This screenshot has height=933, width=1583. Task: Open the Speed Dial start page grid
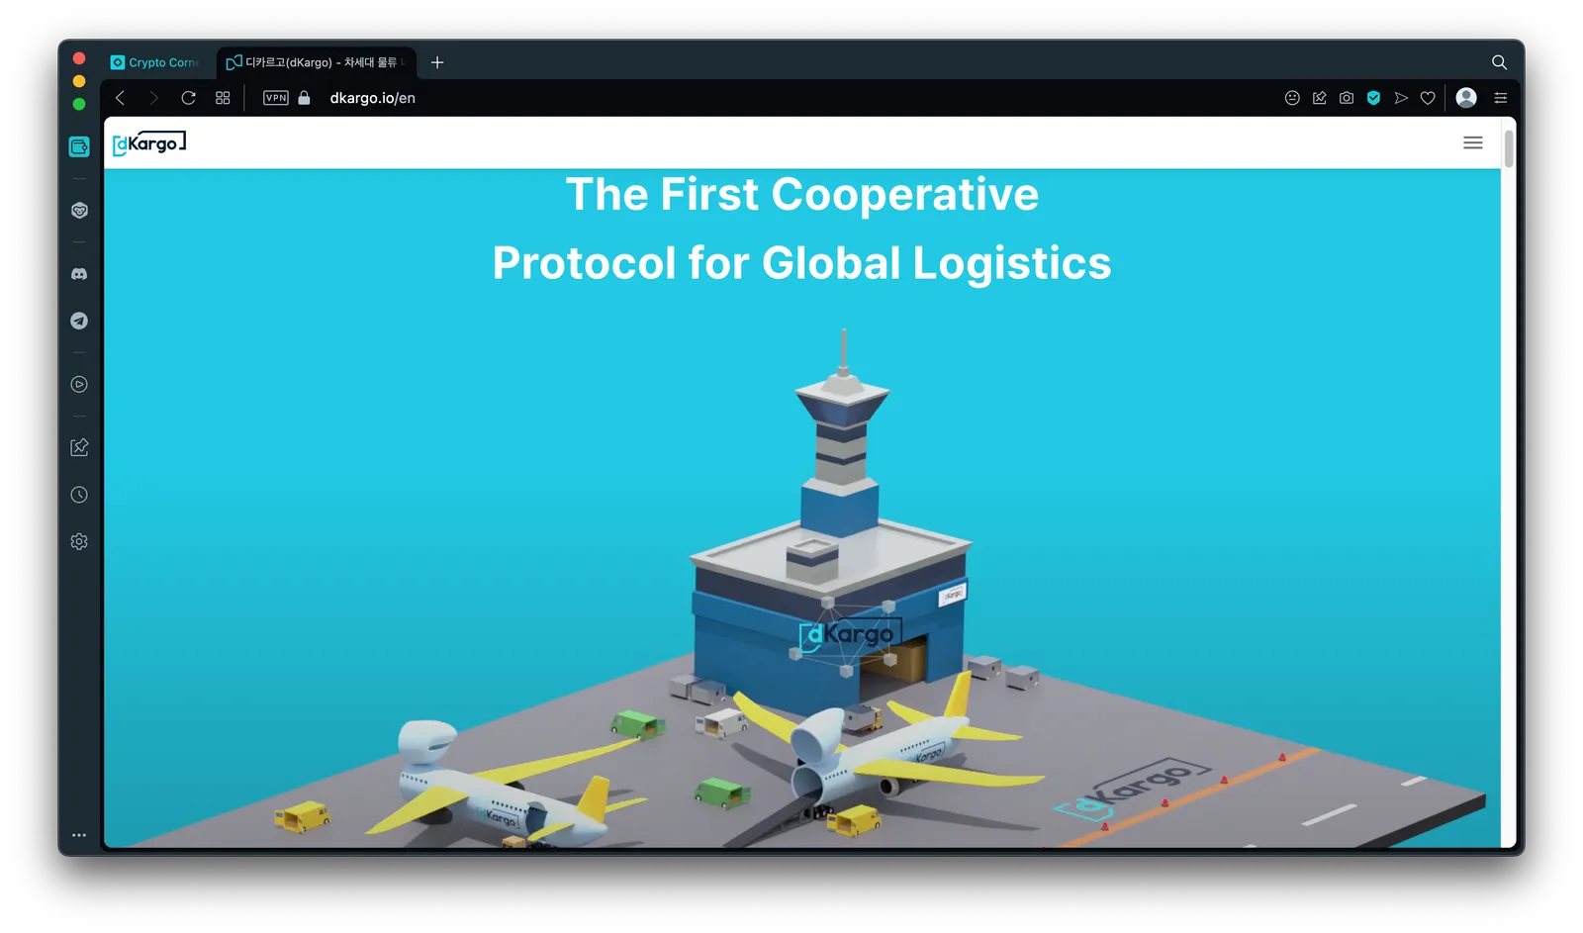point(223,98)
